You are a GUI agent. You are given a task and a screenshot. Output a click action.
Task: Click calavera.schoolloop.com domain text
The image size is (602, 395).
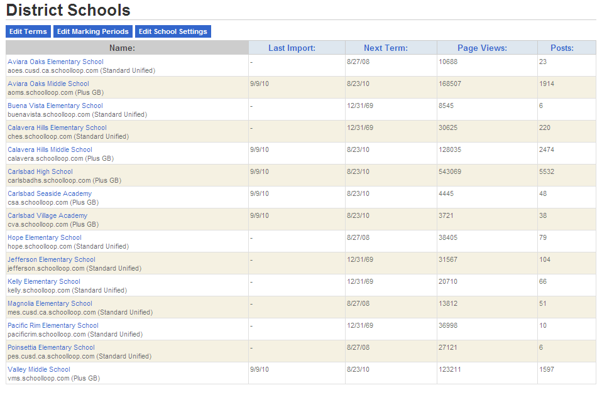pyautogui.click(x=45, y=158)
